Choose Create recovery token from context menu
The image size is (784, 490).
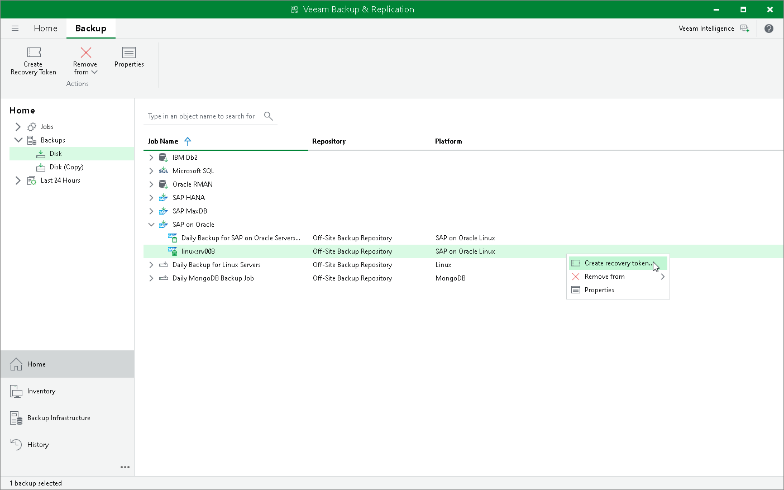click(618, 263)
